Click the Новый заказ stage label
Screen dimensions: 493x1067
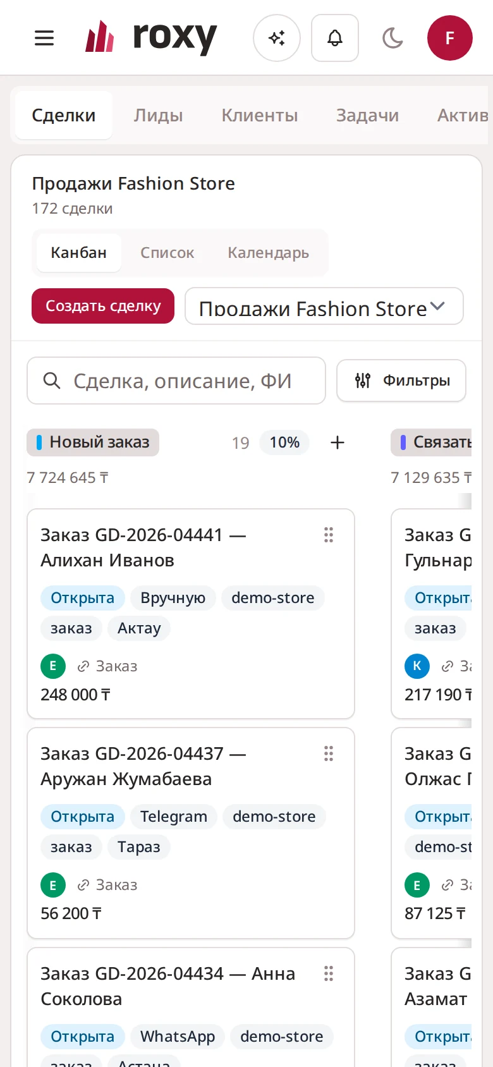(93, 442)
